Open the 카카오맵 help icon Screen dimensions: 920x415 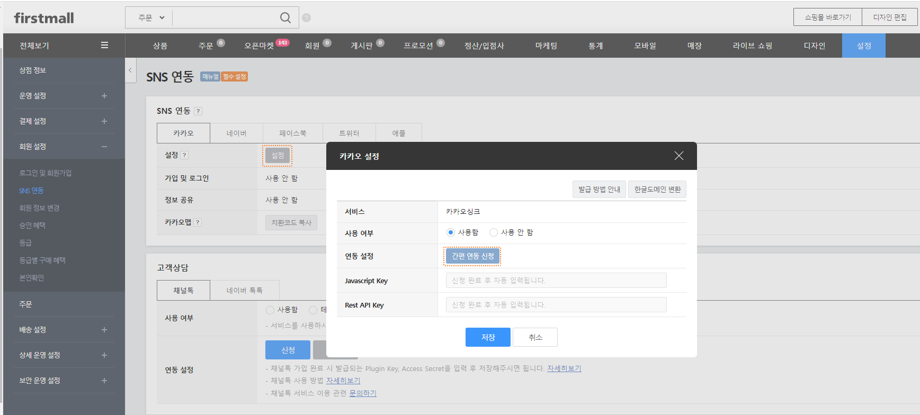point(198,222)
